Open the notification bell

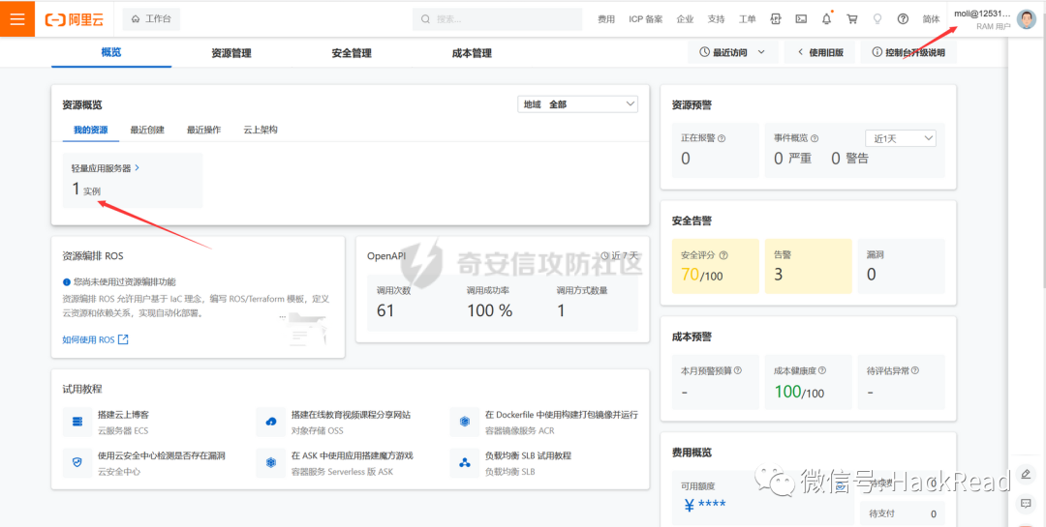point(826,18)
